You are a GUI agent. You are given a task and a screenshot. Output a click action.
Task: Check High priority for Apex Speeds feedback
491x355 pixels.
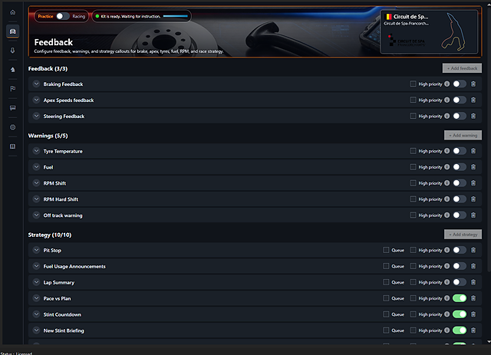tap(413, 100)
